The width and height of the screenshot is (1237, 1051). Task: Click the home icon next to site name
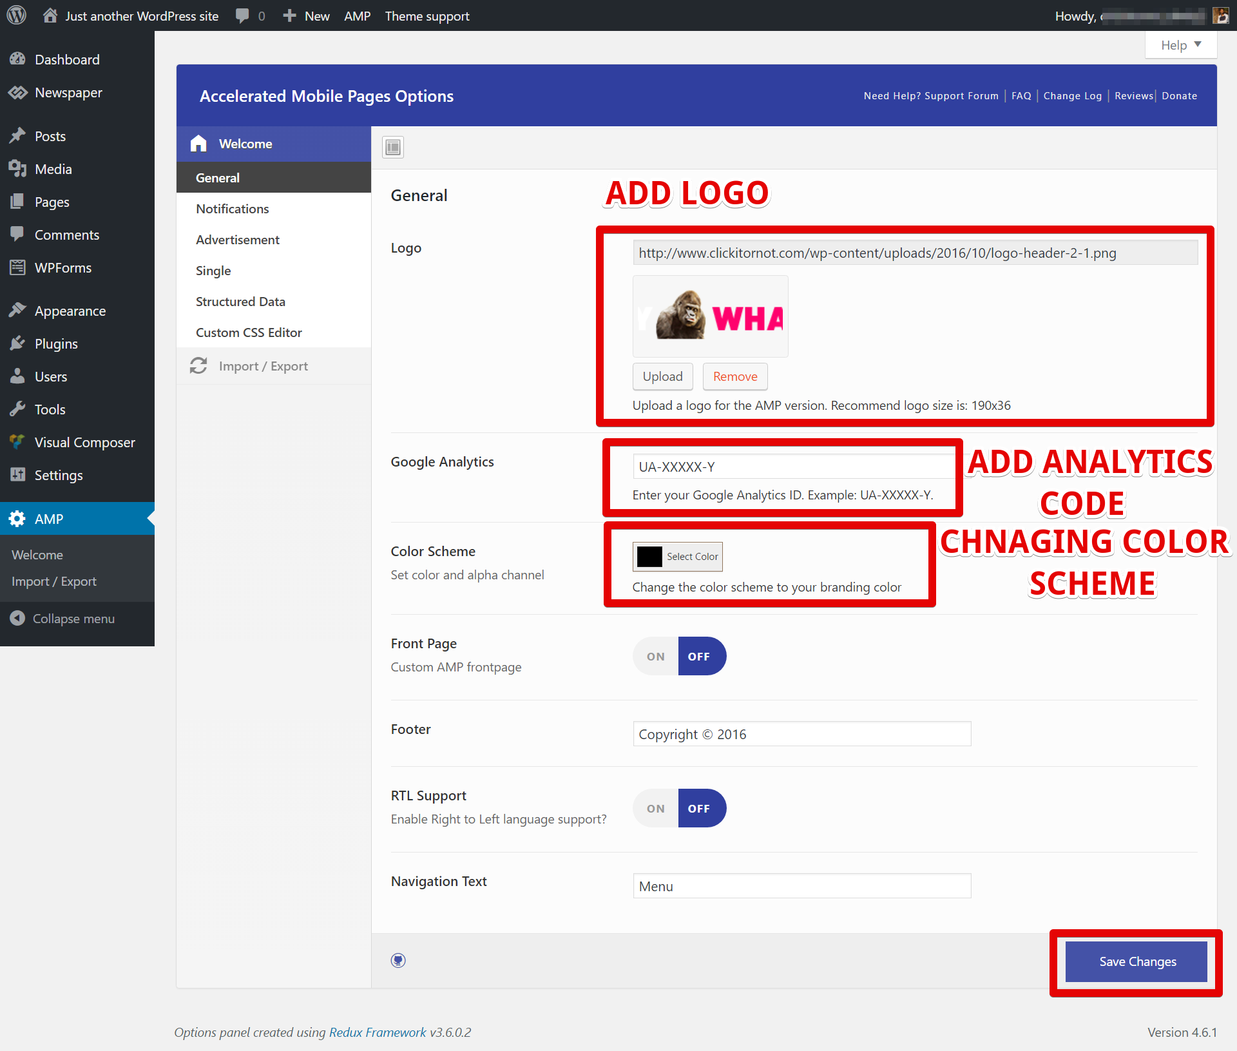click(x=50, y=15)
